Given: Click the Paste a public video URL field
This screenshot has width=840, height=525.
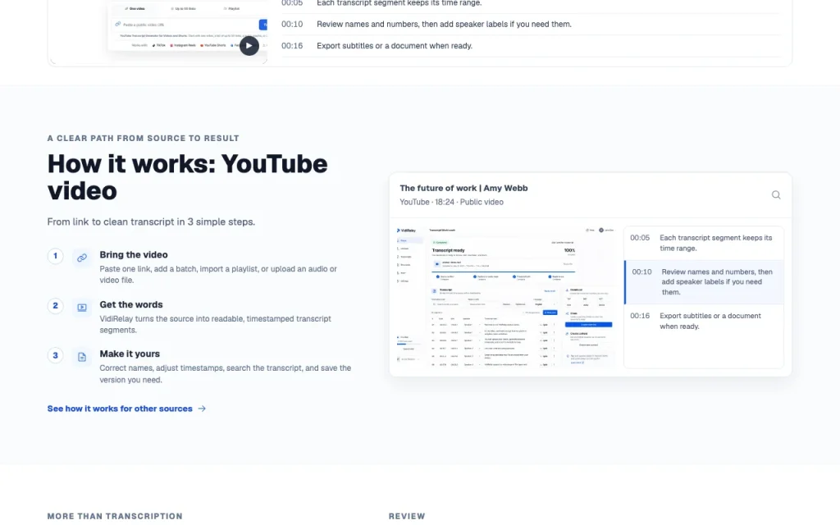Looking at the screenshot, I should (185, 25).
